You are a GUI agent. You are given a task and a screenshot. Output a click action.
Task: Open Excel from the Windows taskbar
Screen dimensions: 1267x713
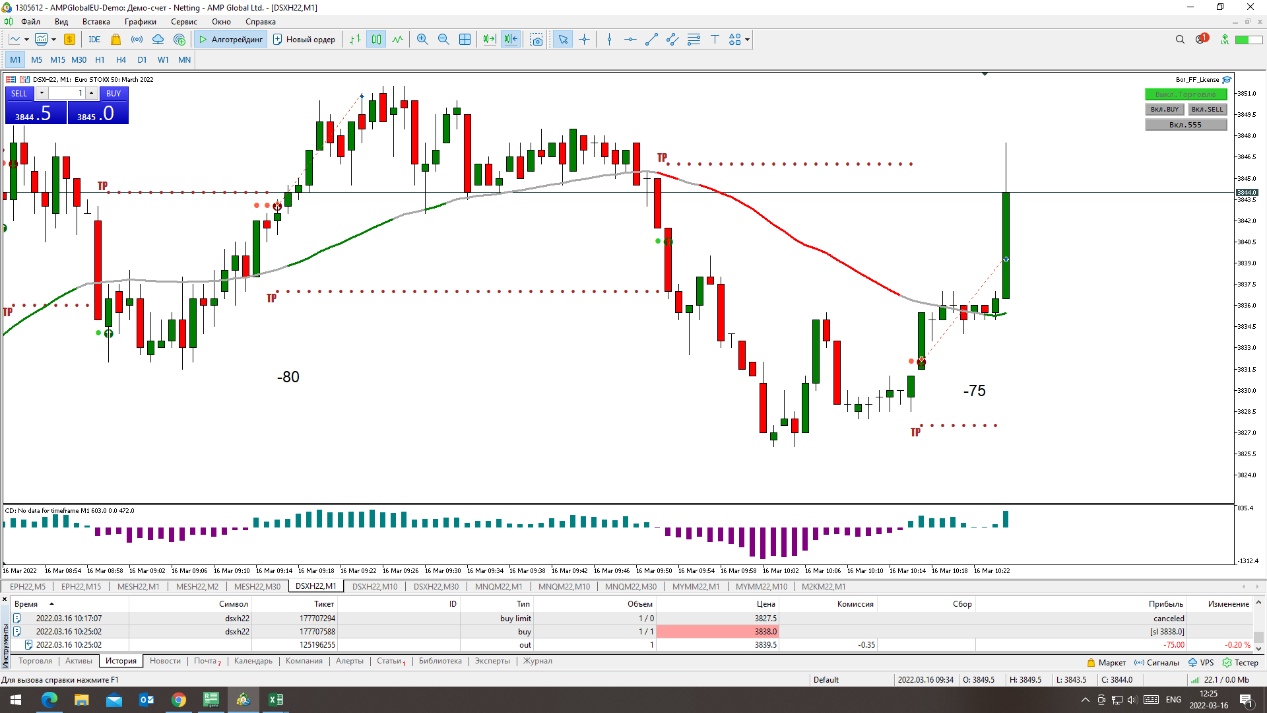275,700
